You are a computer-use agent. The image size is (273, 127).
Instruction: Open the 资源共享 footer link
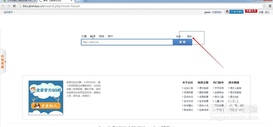pos(188,92)
